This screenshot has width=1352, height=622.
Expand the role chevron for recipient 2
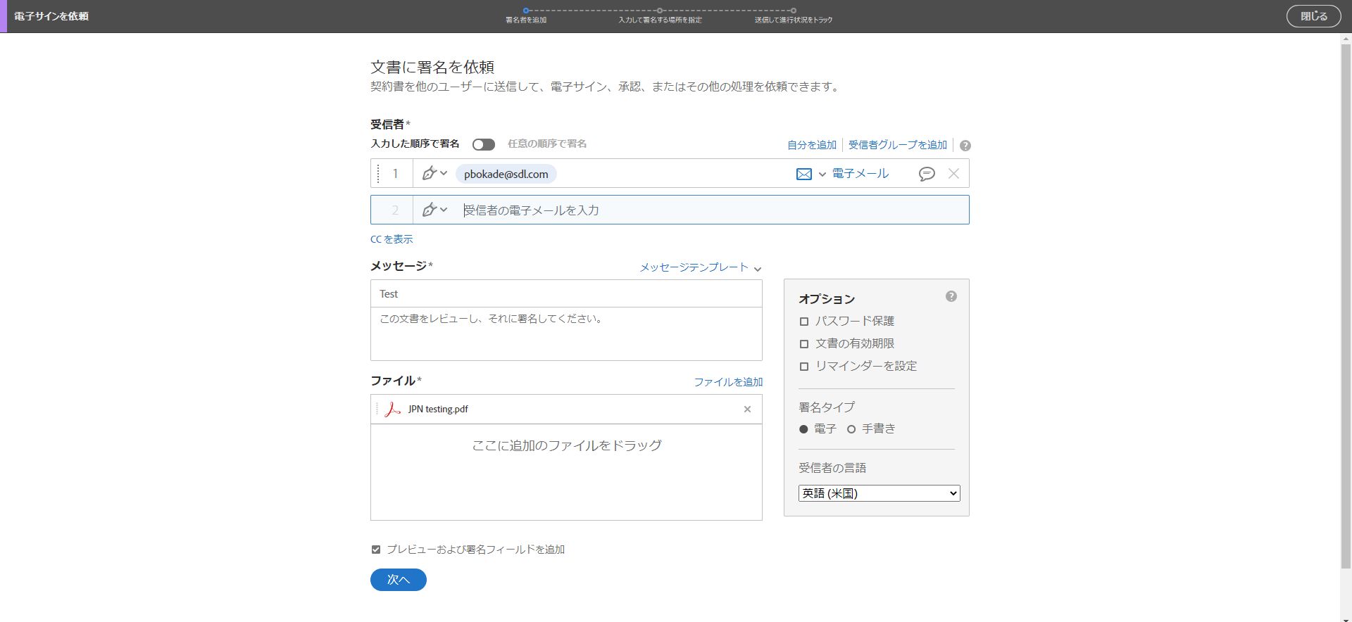tap(444, 210)
